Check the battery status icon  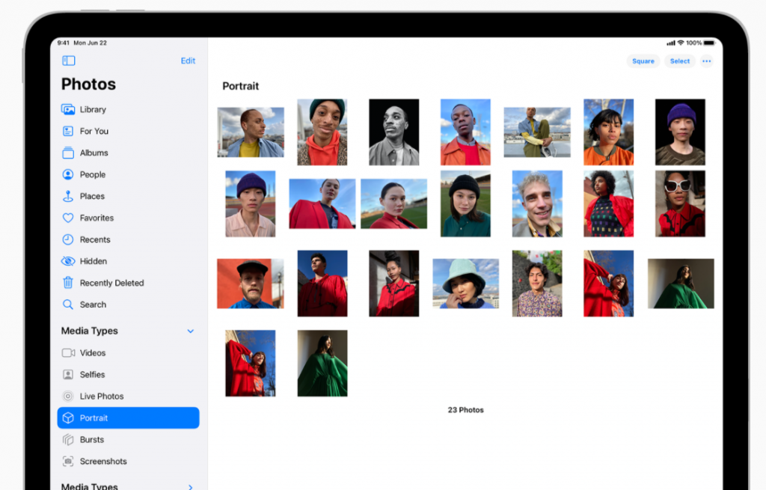pyautogui.click(x=709, y=43)
